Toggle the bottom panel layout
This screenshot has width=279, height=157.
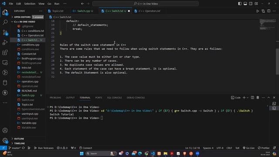(x=245, y=3)
